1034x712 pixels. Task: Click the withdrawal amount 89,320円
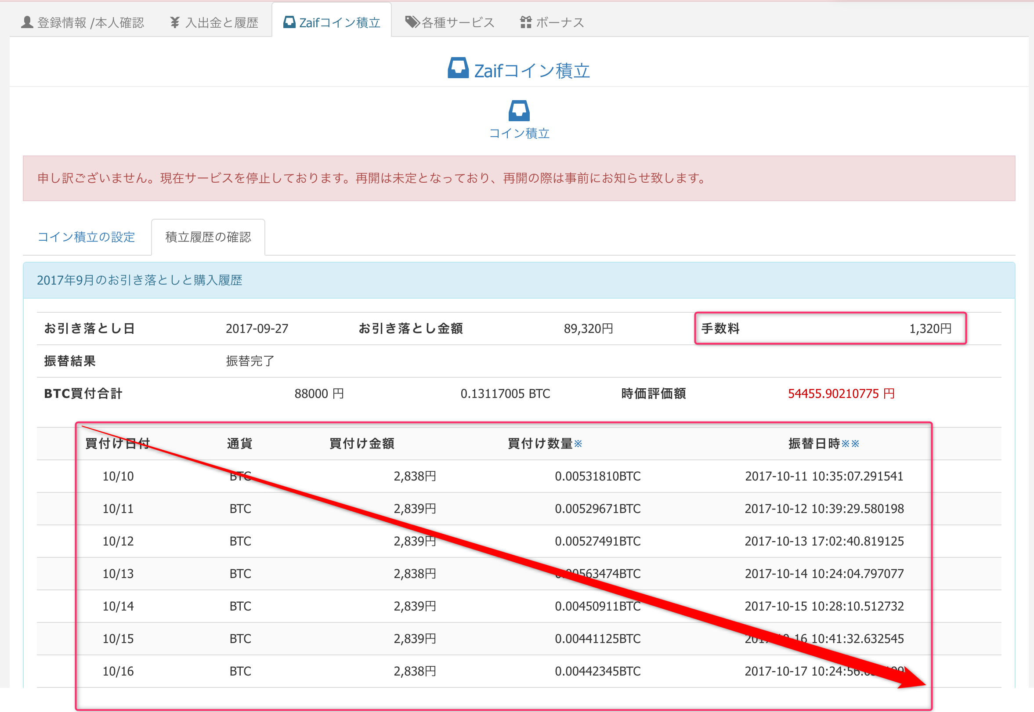pos(589,329)
